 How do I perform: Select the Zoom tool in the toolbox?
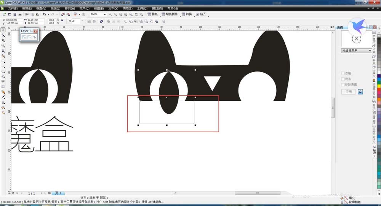point(3,45)
